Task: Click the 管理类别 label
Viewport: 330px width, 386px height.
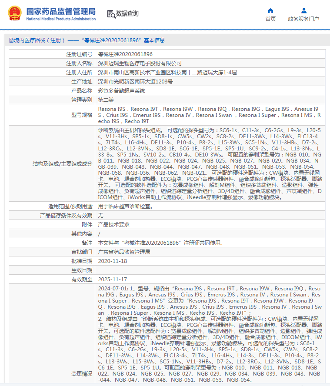Action: tap(82, 100)
